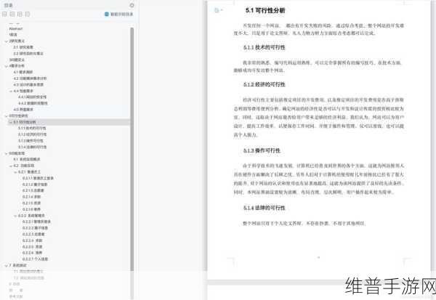Collapse section 6.2.1 in the outline
The image size is (436, 300).
(15, 172)
